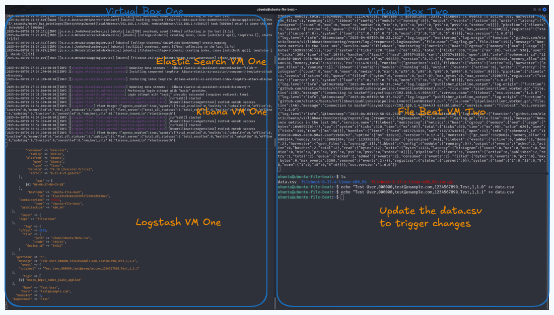The height and width of the screenshot is (315, 554).
Task: Select the "codename" => "oracular" line
Action: tap(47, 150)
